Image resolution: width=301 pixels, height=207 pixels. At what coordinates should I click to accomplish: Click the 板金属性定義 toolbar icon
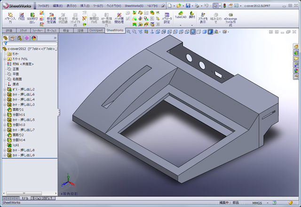[x=51, y=18]
